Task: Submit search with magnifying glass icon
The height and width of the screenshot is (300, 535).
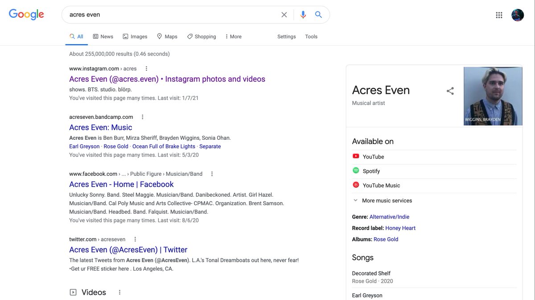Action: click(x=318, y=15)
